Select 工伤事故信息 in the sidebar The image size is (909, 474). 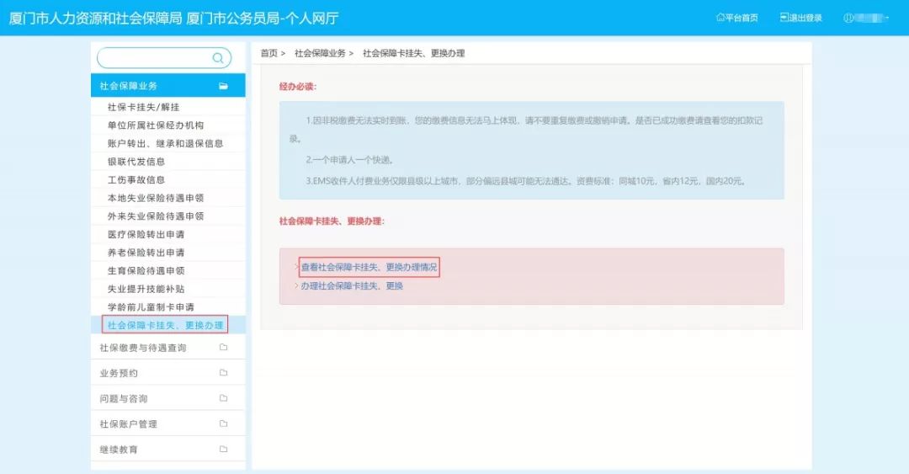point(136,180)
